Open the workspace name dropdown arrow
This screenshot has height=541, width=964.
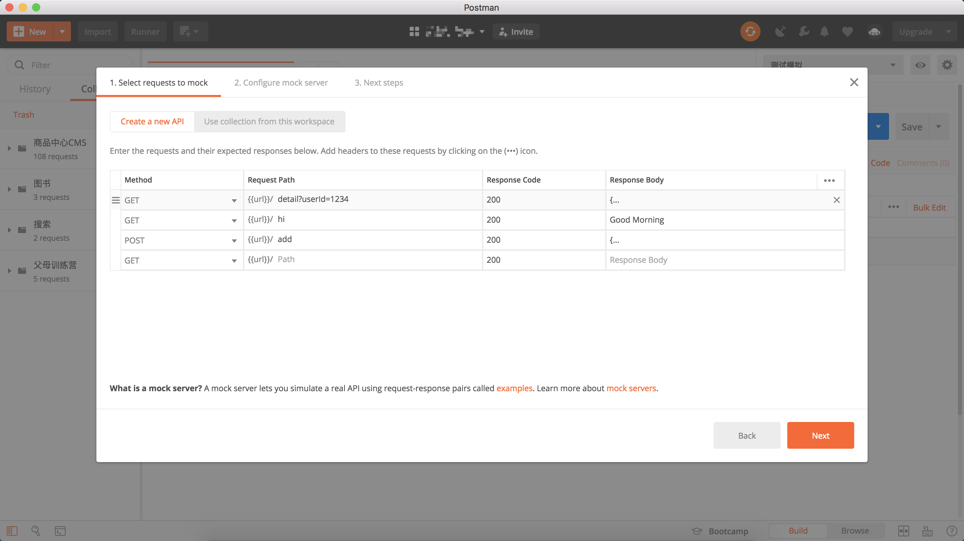click(482, 32)
